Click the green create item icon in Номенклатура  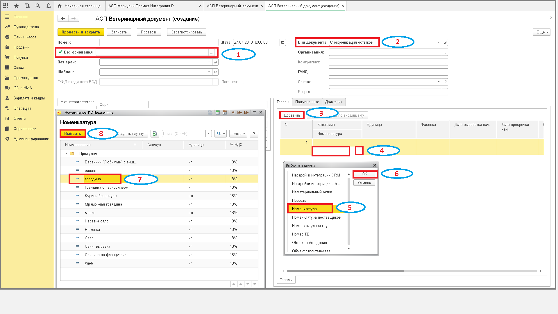(155, 133)
